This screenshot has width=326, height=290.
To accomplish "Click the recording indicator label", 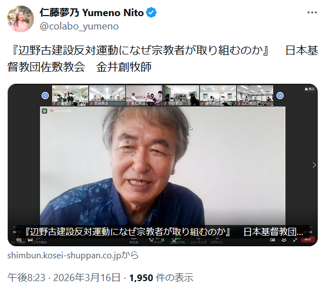I will click(x=61, y=111).
